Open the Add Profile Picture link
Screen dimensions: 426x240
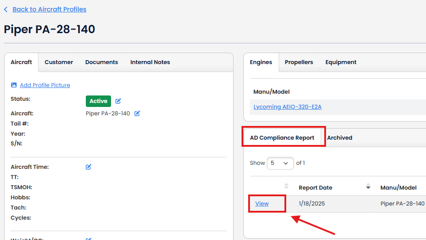45,85
